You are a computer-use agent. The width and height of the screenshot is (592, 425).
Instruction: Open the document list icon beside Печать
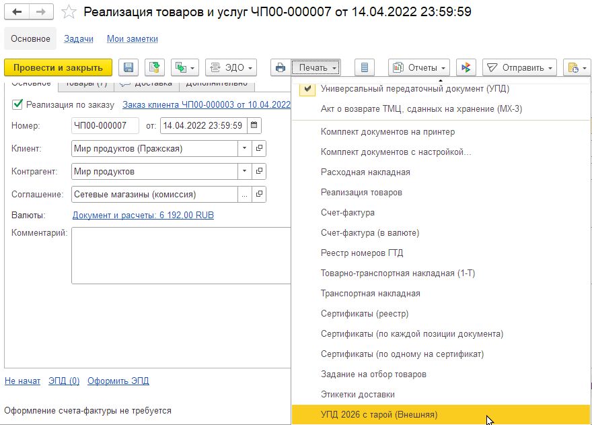click(365, 67)
